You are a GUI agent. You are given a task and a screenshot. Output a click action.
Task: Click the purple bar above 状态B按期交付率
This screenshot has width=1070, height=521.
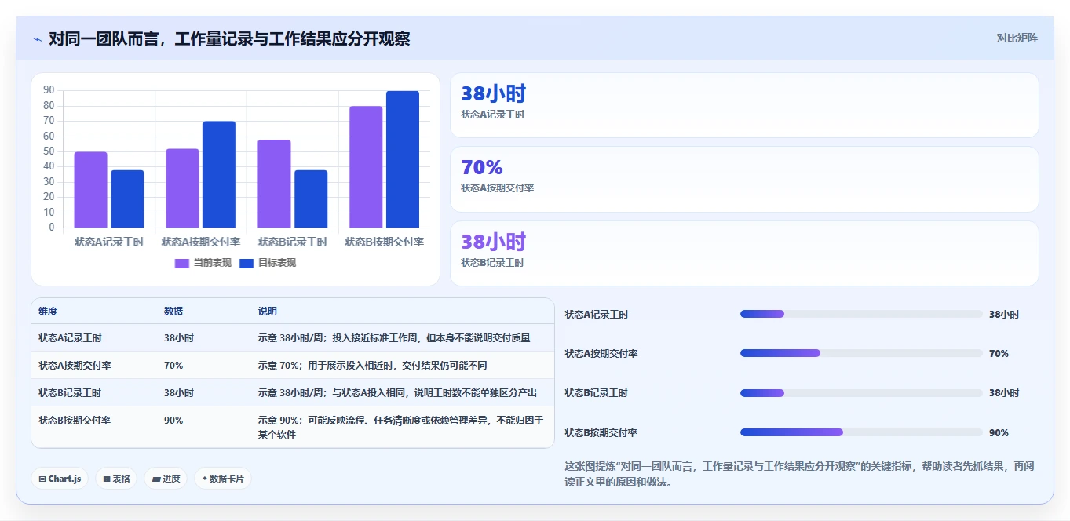pyautogui.click(x=366, y=167)
